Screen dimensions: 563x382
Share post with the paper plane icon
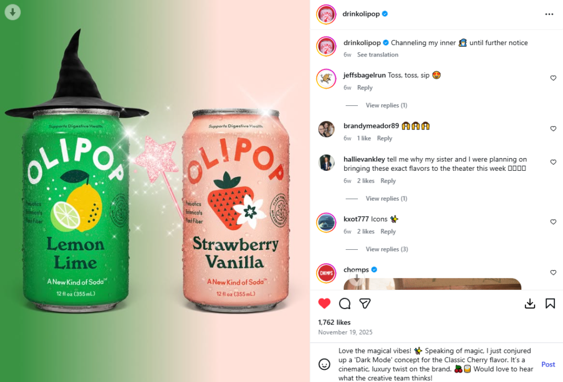365,304
